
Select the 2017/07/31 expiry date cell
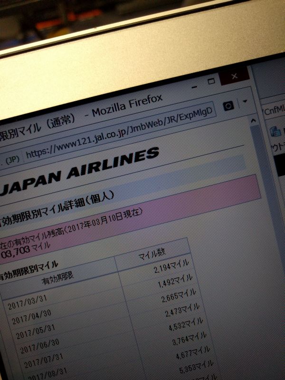tap(44, 361)
